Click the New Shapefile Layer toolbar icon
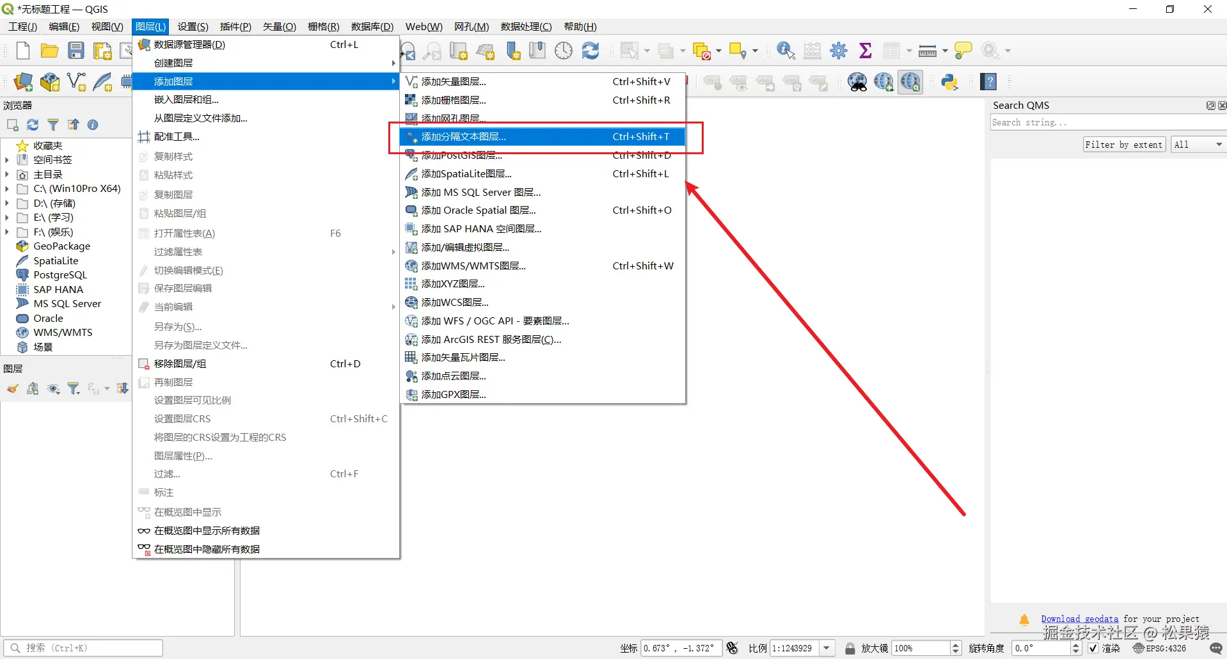Image resolution: width=1227 pixels, height=659 pixels. [x=76, y=82]
